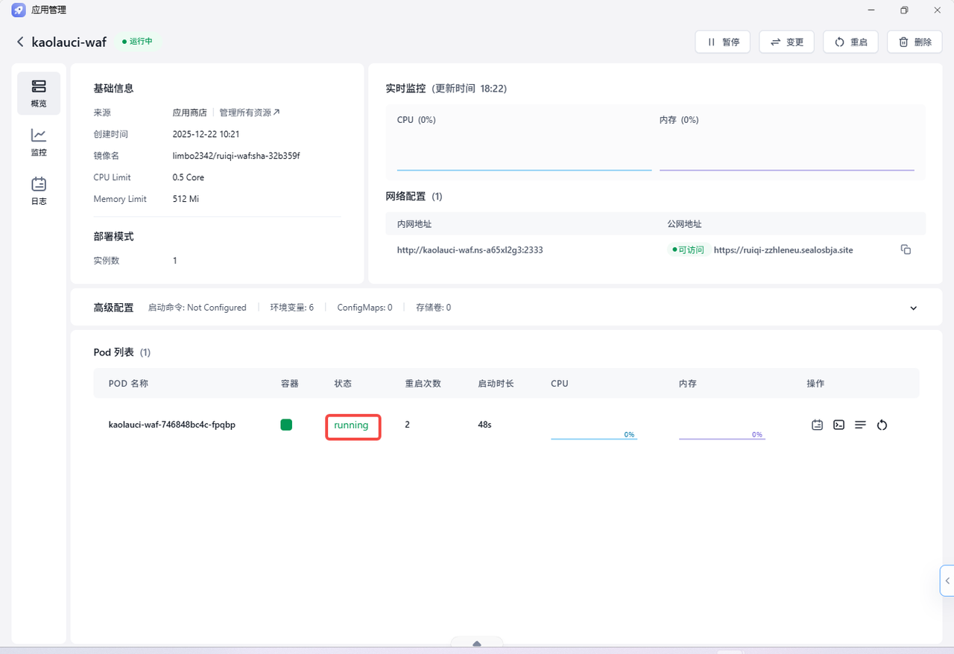Click the 应用管理 rocket app icon

(x=19, y=10)
